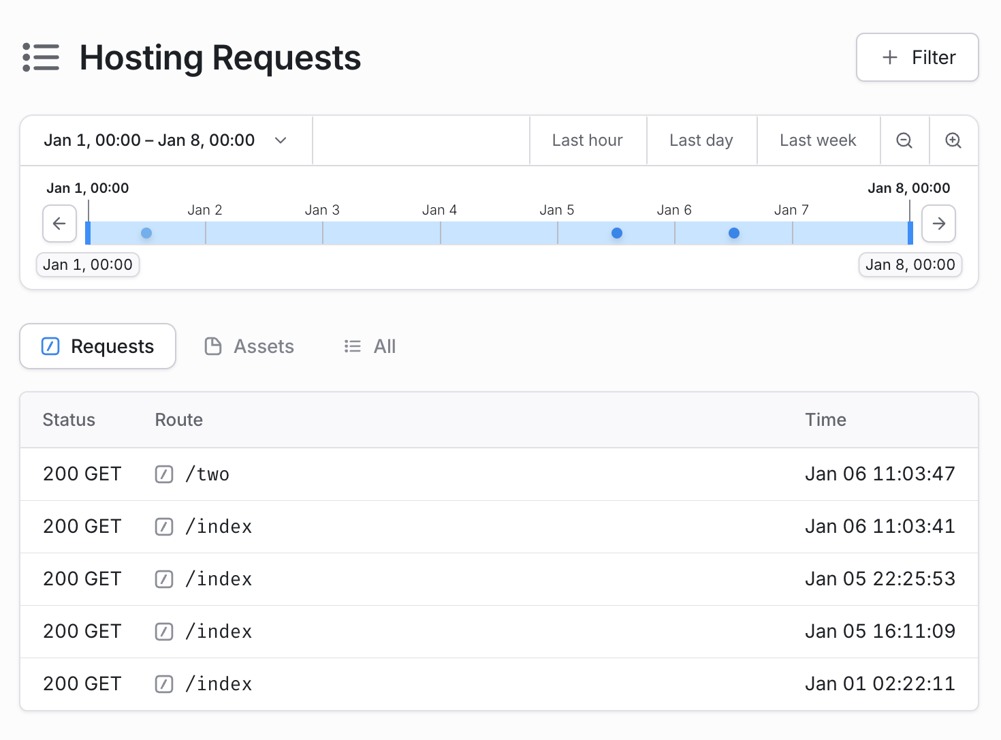This screenshot has width=1001, height=740.
Task: Click the right arrow to shift timeline later
Action: [x=939, y=223]
